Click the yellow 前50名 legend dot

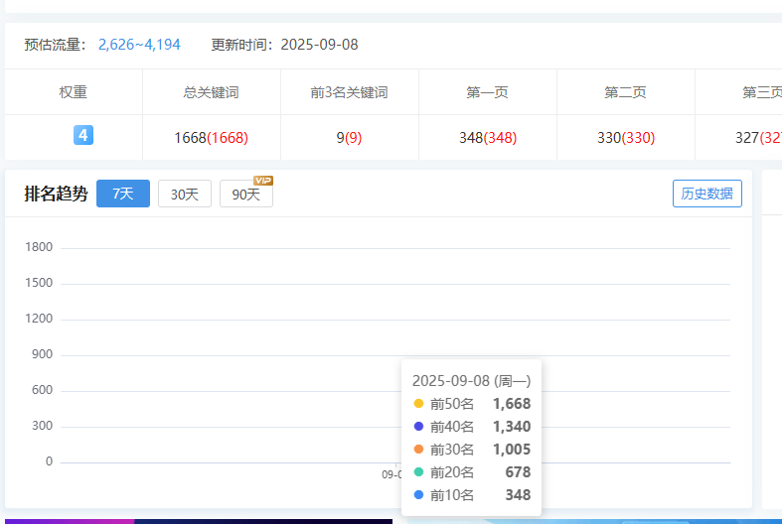418,404
